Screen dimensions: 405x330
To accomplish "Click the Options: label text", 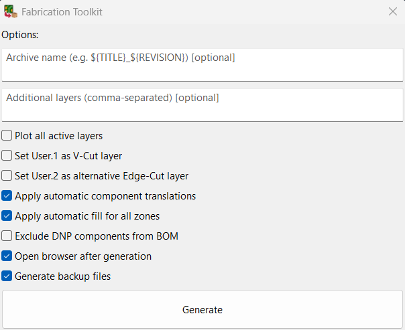I will coord(20,35).
